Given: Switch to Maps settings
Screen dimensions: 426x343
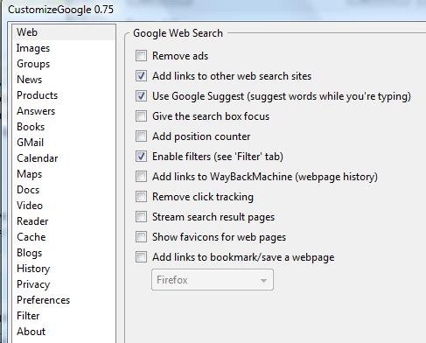Looking at the screenshot, I should (x=64, y=174).
